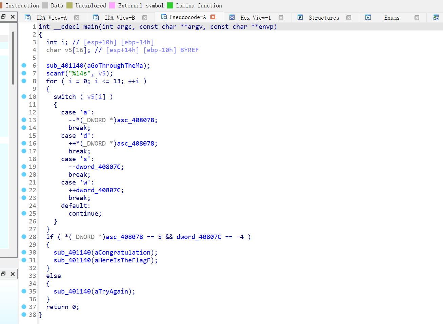
Task: Click the default label on line 24
Action: pos(76,206)
